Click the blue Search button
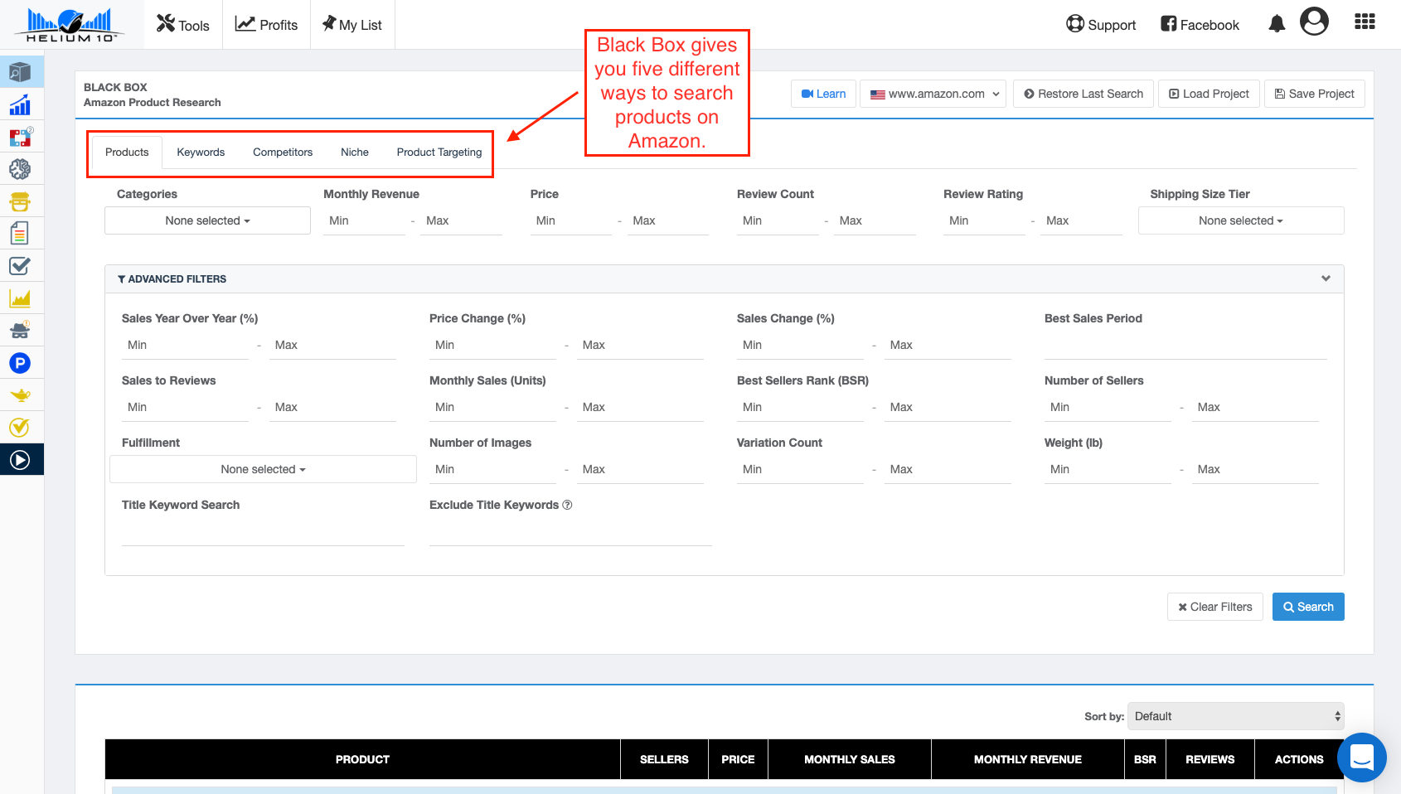The height and width of the screenshot is (794, 1401). [1308, 607]
